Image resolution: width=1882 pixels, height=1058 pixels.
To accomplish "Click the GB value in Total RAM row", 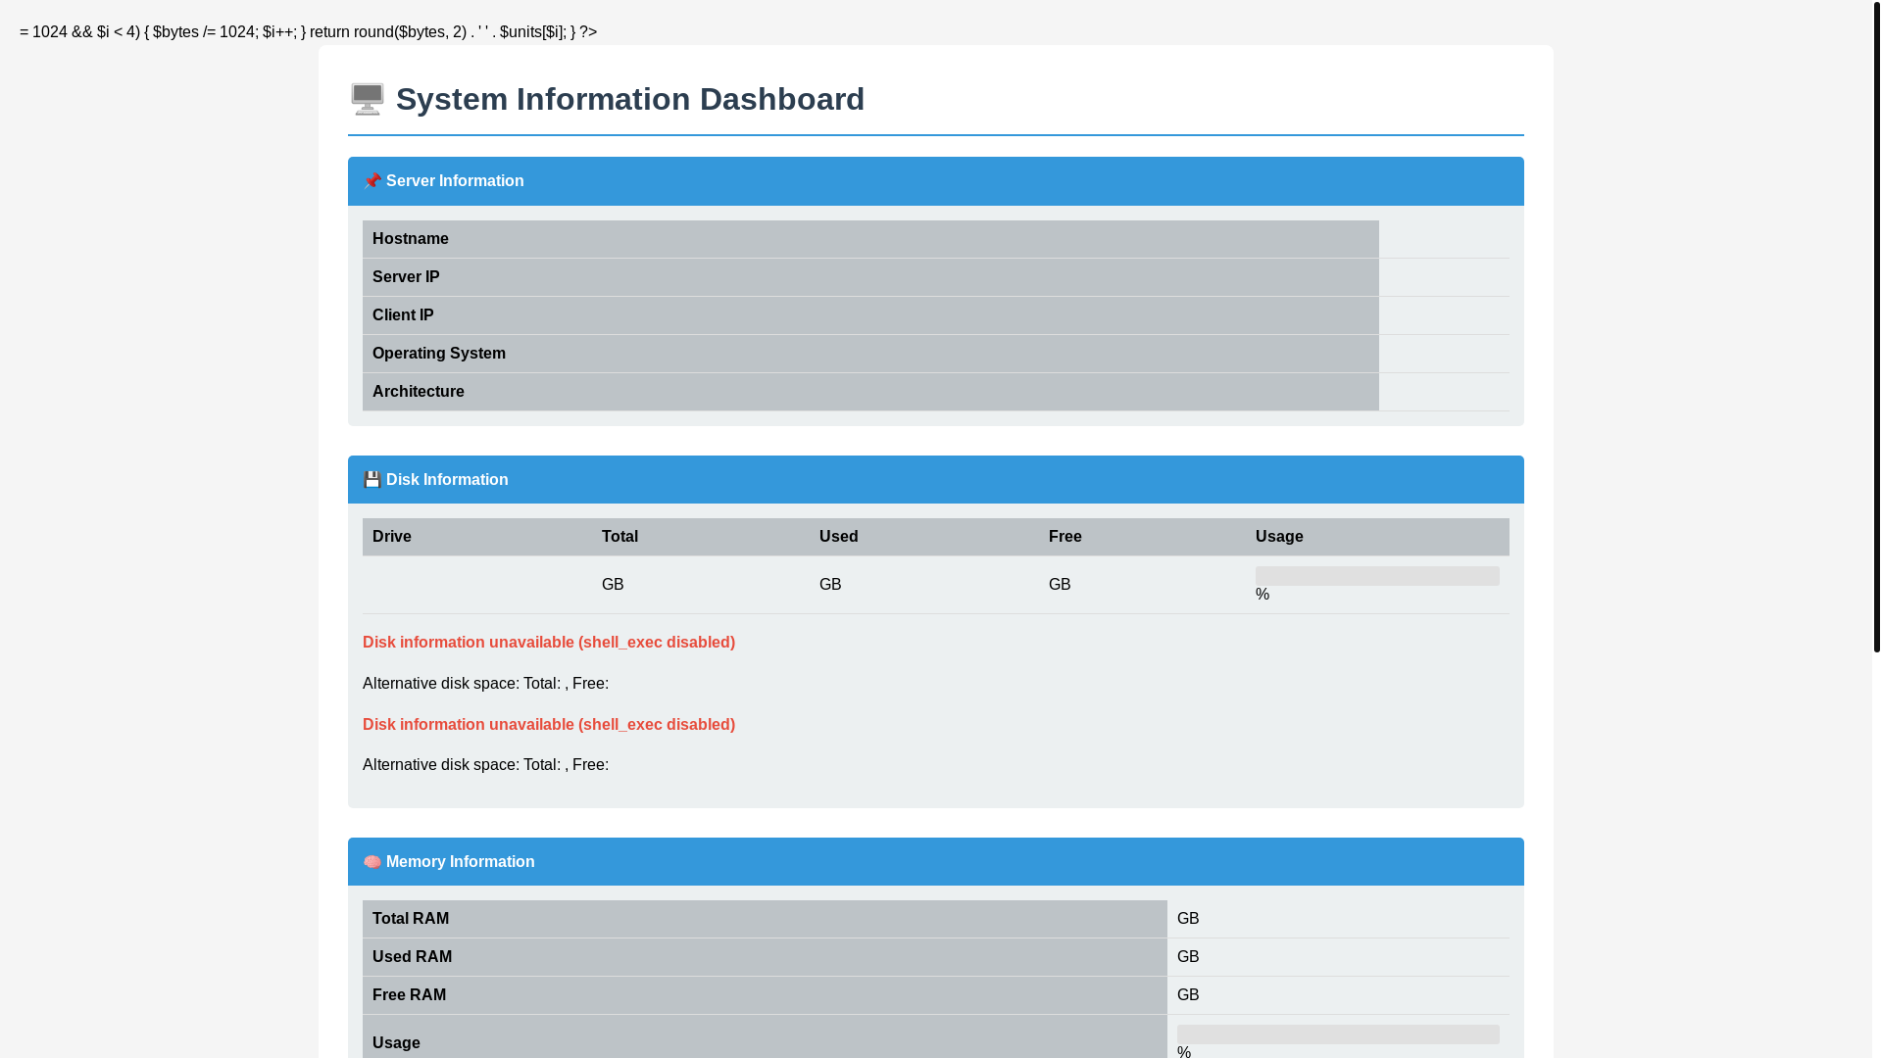I will tap(1188, 919).
